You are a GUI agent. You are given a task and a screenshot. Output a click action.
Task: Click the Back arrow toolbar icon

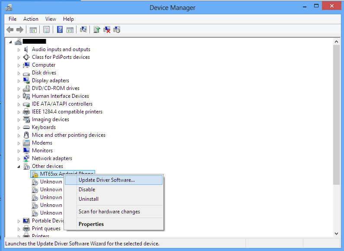10,29
